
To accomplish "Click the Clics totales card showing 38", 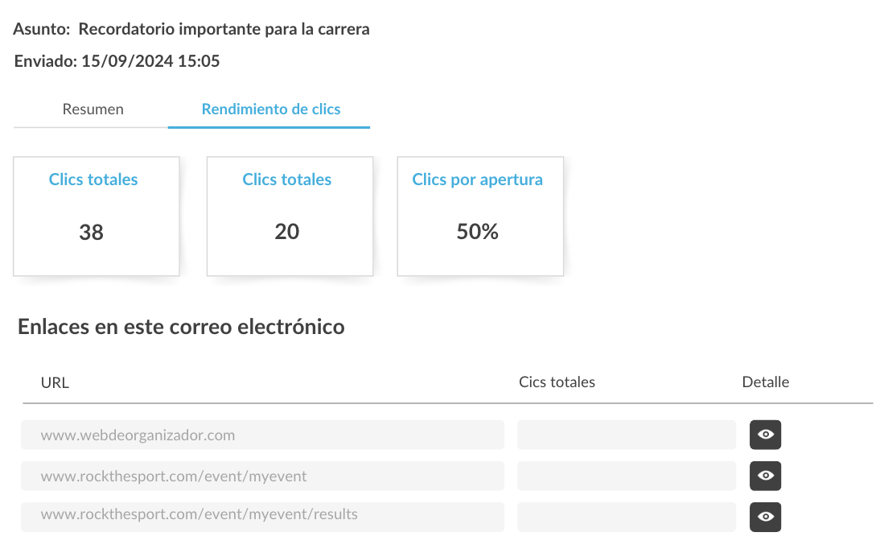I will pos(97,217).
